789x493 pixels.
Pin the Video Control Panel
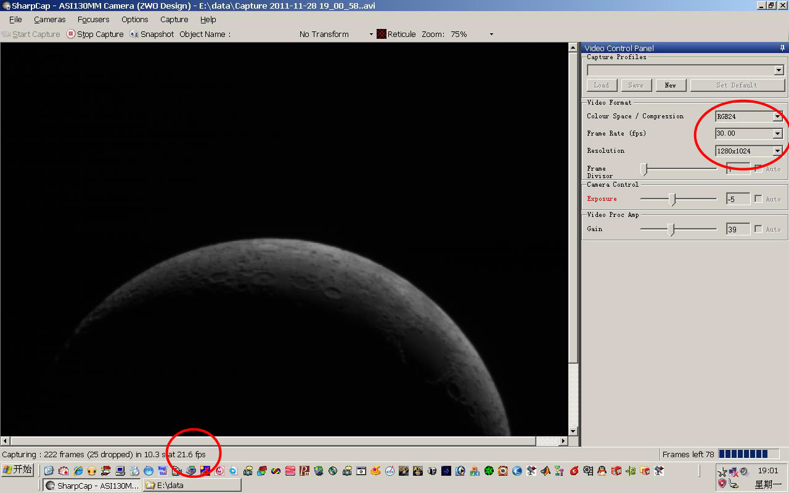pyautogui.click(x=782, y=48)
